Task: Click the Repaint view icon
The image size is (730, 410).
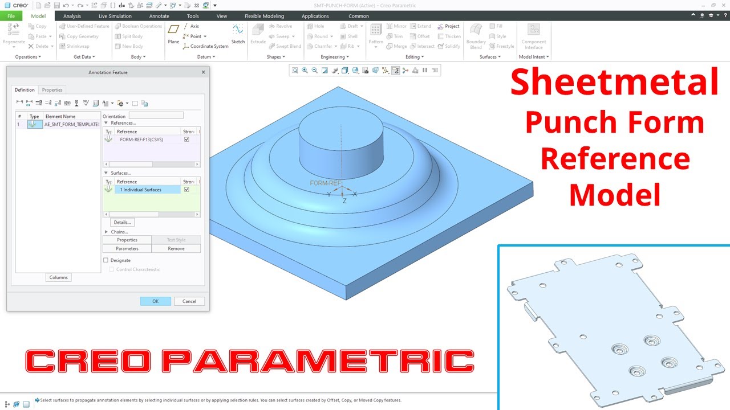Action: pyautogui.click(x=325, y=71)
